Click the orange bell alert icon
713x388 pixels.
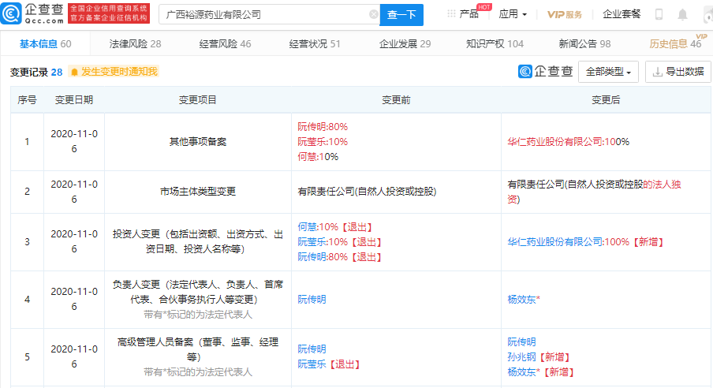click(x=75, y=72)
